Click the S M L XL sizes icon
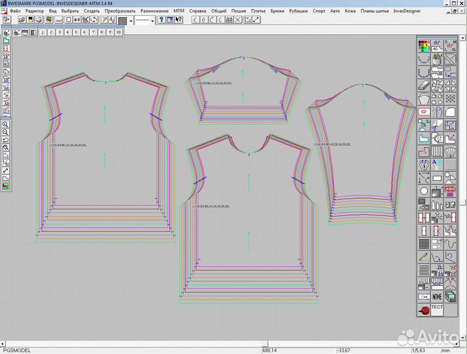 pyautogui.click(x=451, y=45)
